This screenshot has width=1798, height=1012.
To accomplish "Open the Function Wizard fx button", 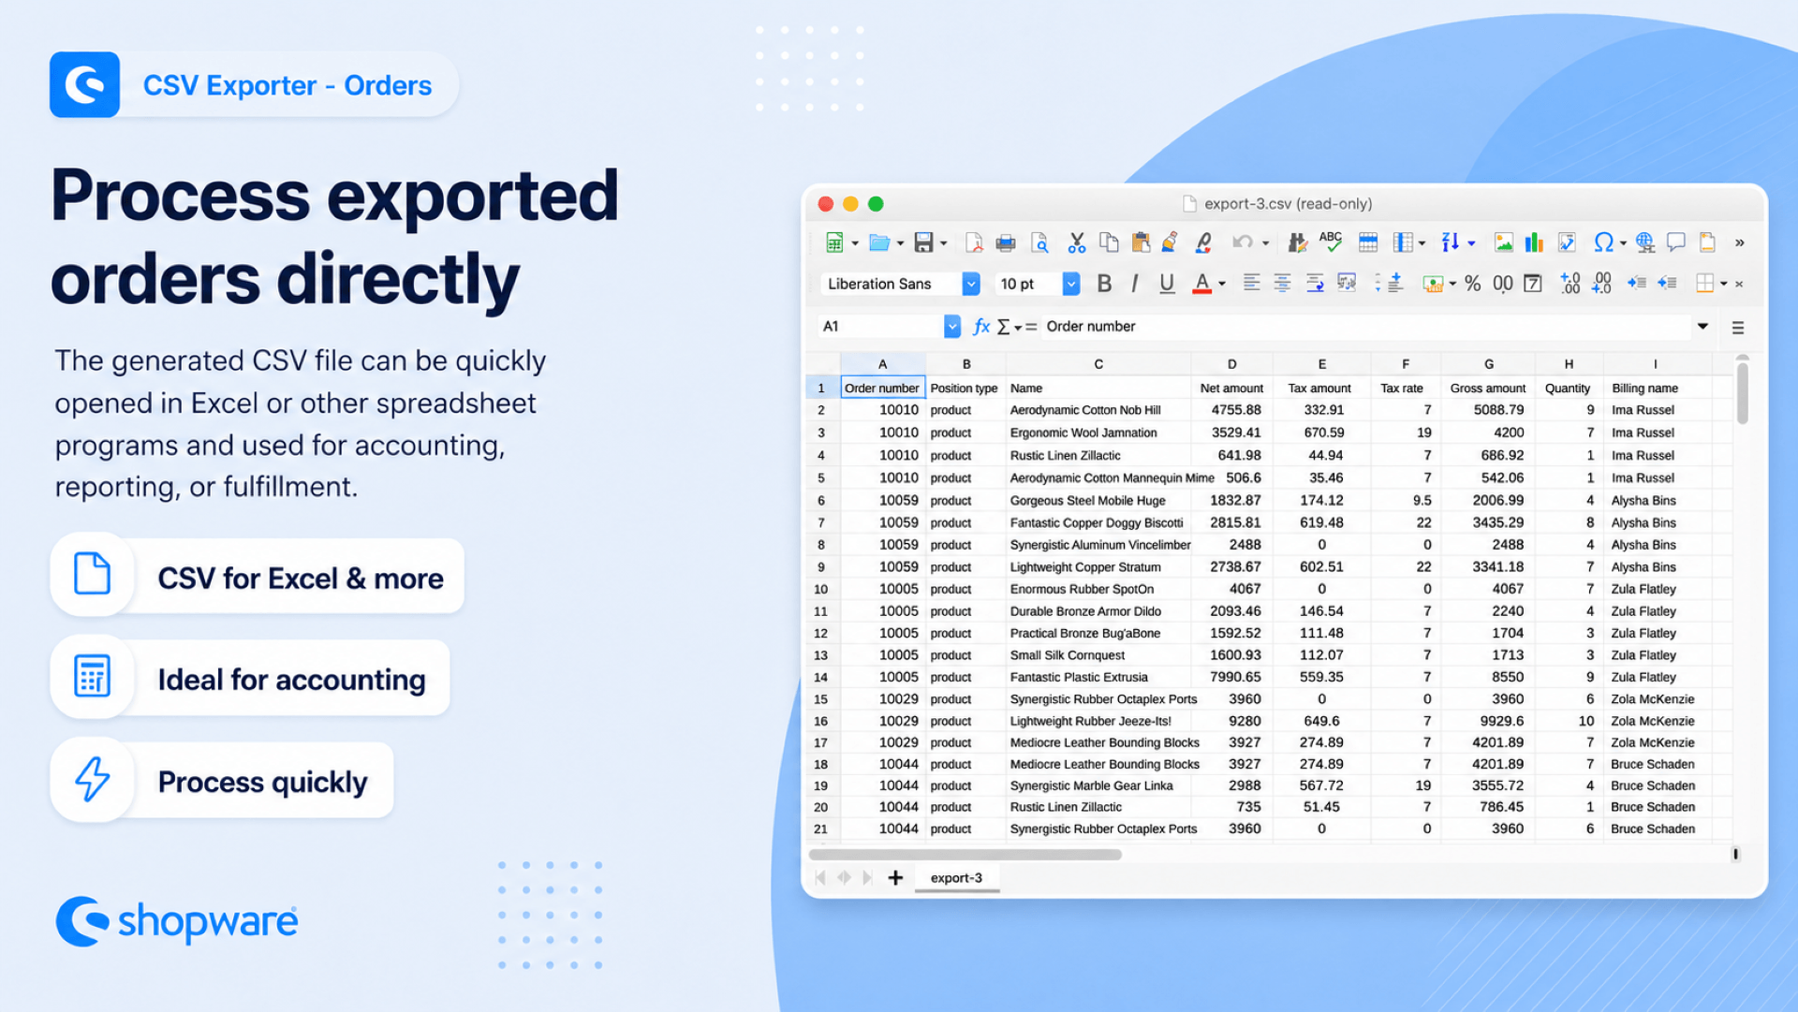I will click(x=981, y=326).
